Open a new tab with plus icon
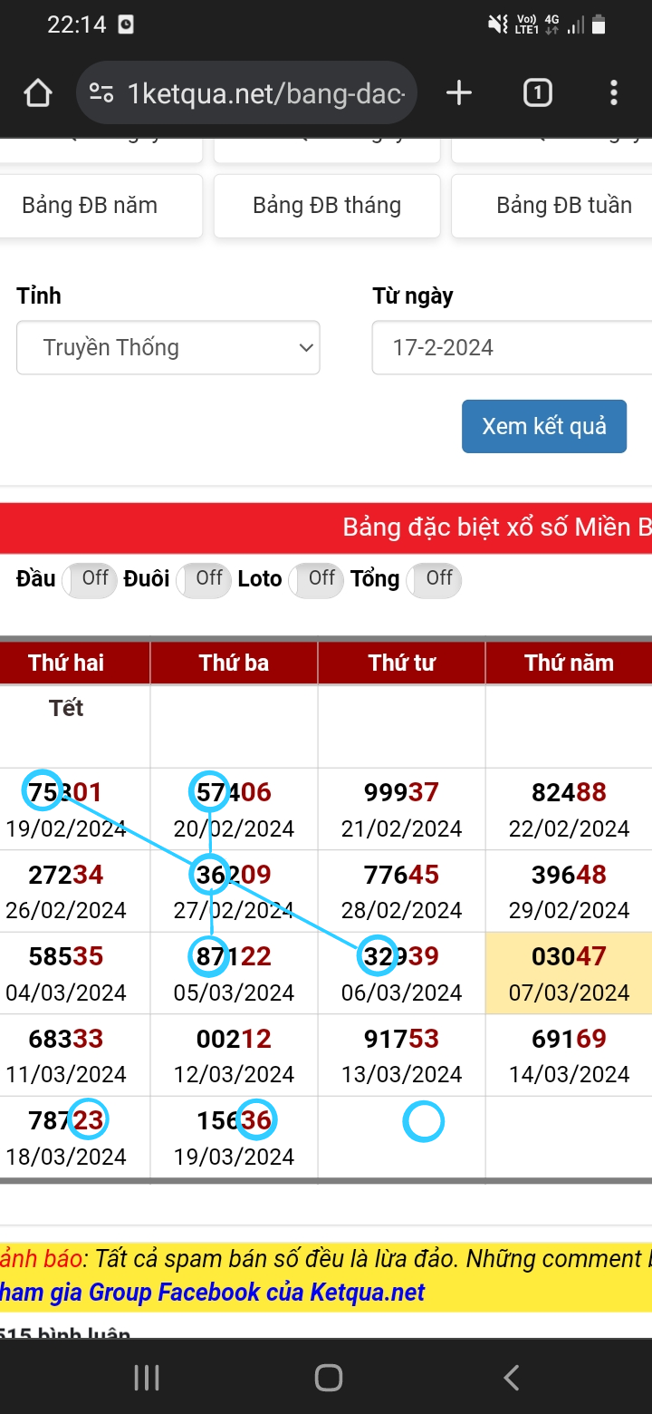 [459, 92]
